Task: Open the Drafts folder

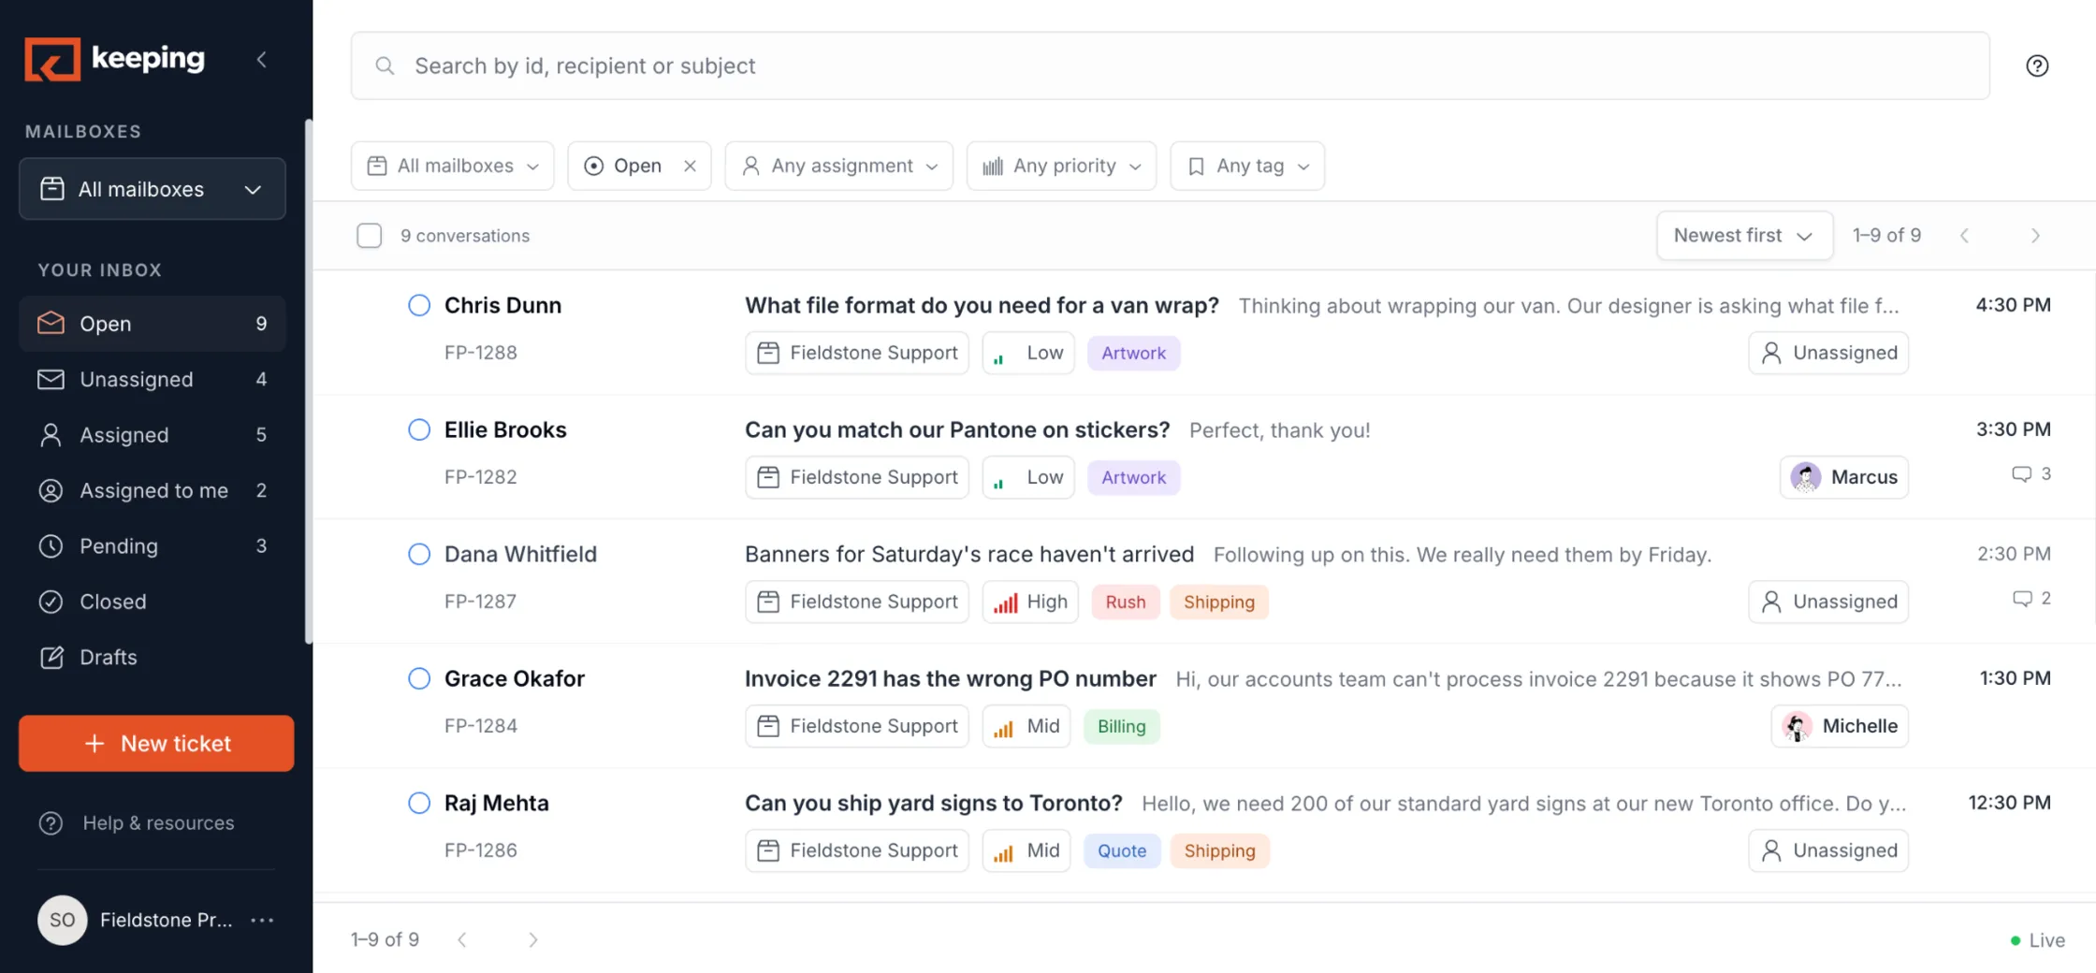Action: pyautogui.click(x=153, y=657)
